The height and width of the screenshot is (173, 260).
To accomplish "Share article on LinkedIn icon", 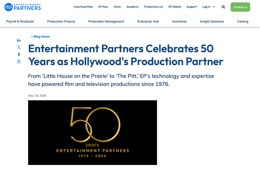I will click(19, 40).
